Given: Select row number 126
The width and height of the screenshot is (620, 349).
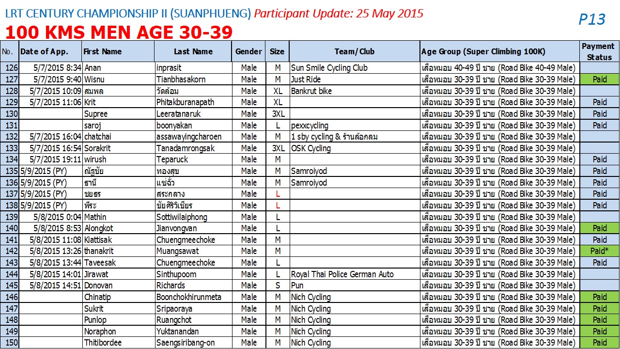Looking at the screenshot, I should tap(10, 68).
